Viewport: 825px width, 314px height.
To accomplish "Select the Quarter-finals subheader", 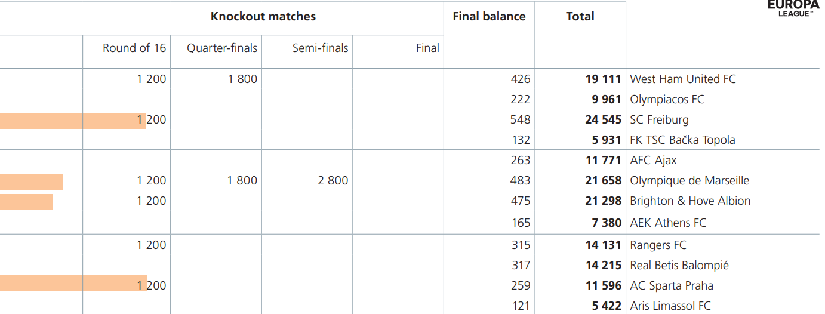I will 222,48.
